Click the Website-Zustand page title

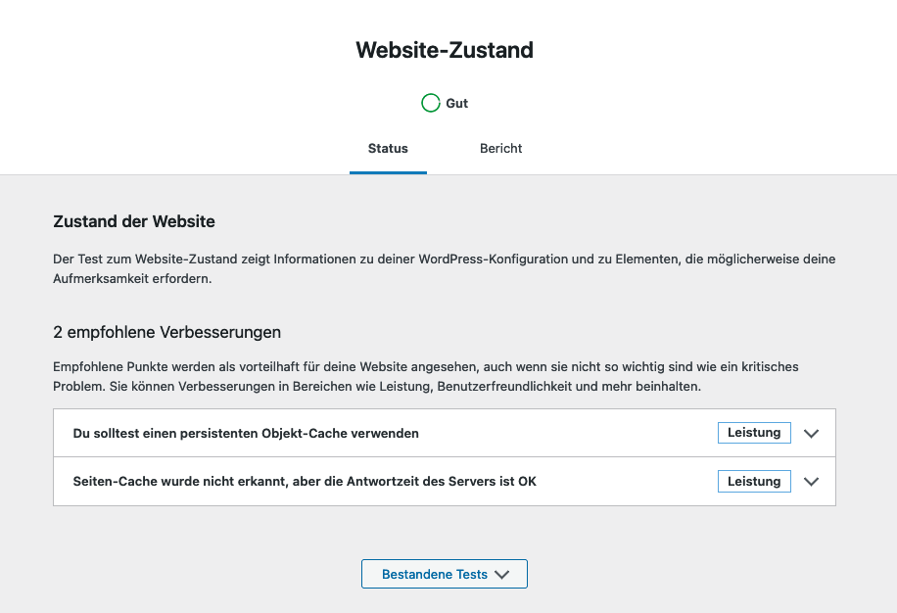(445, 50)
